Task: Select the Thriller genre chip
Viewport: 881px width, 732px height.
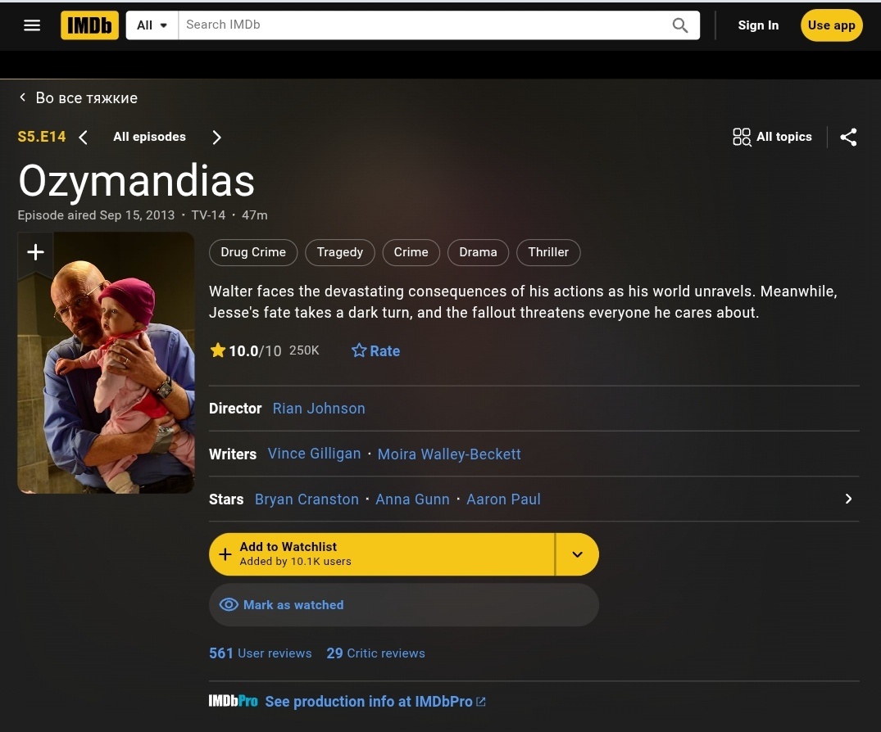Action: [x=548, y=252]
